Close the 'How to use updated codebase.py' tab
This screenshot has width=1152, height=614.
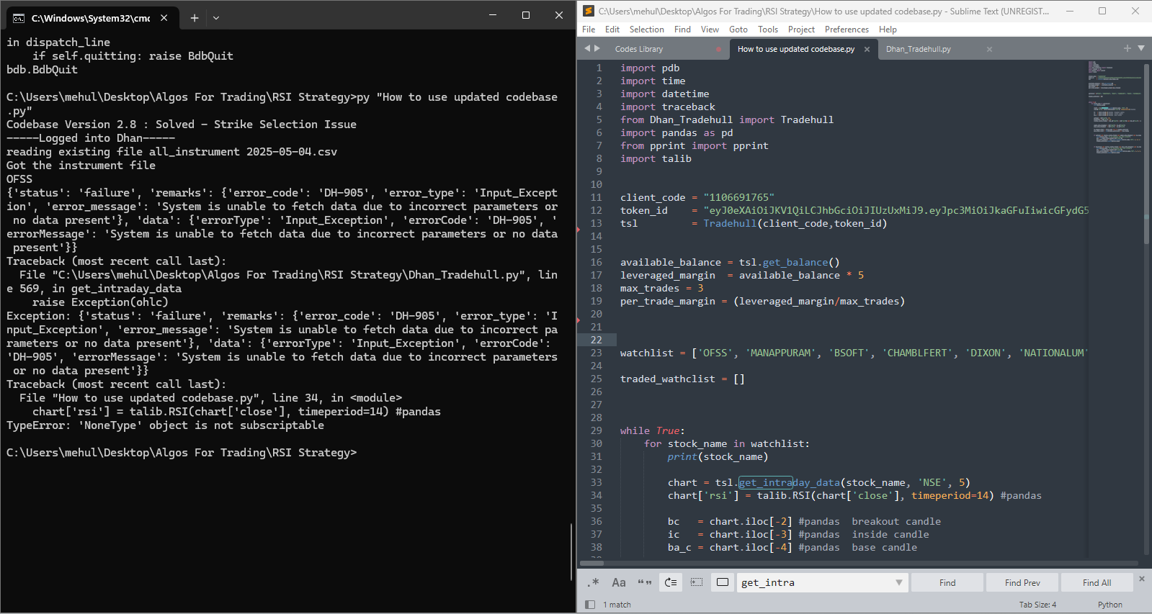point(867,49)
